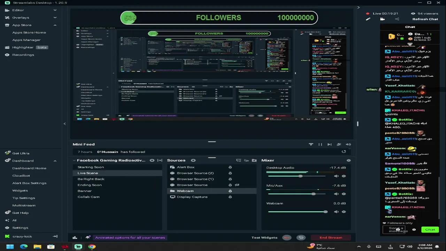Click Animated options for all your scenes

[x=130, y=238]
